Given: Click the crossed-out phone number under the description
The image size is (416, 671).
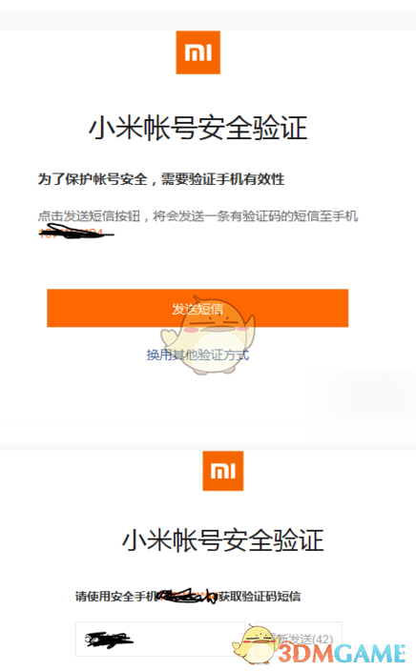Looking at the screenshot, I should pyautogui.click(x=75, y=233).
